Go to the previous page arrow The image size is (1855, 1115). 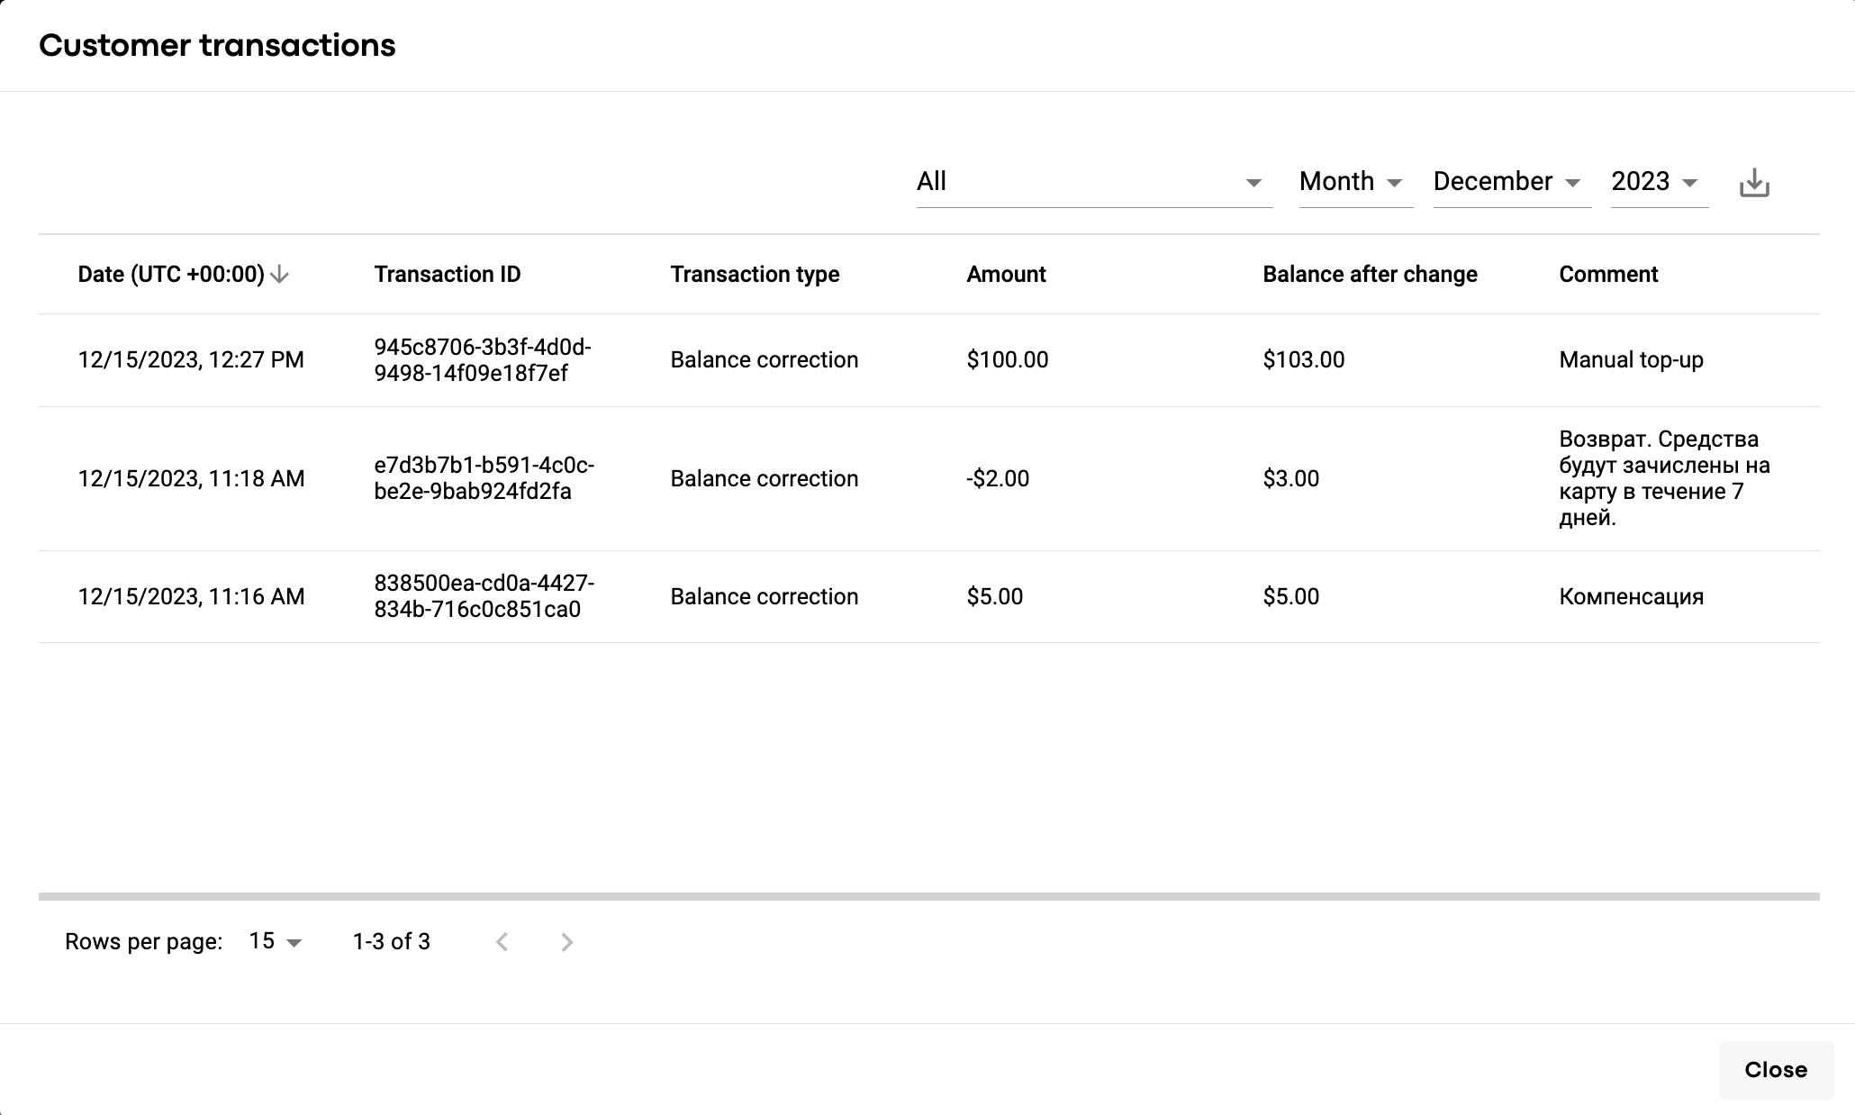502,942
